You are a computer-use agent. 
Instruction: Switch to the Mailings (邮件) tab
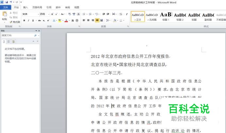tap(58, 7)
